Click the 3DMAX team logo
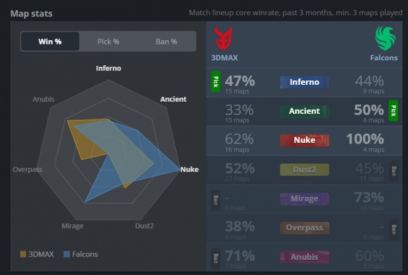Image resolution: width=408 pixels, height=275 pixels. pos(223,39)
